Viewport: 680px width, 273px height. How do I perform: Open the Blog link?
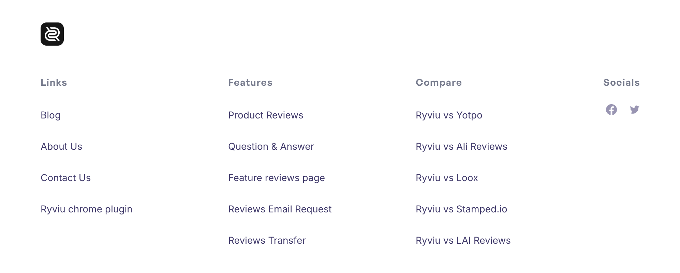(x=50, y=115)
